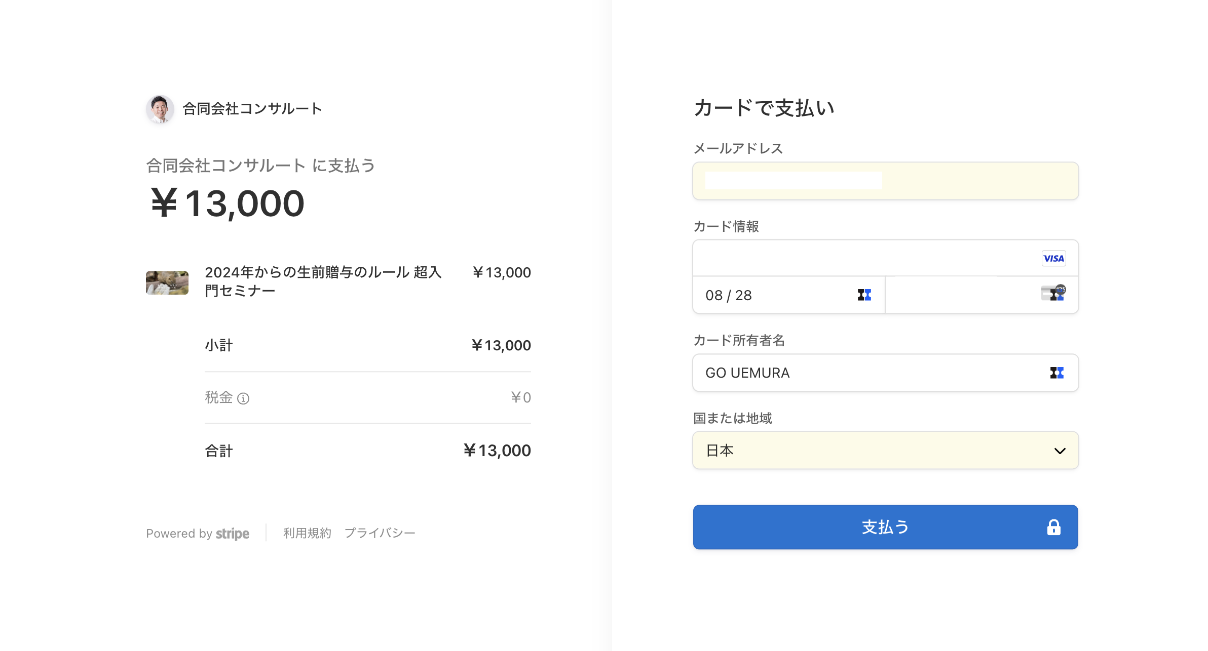Open the 利用規約 terms link

tap(307, 533)
